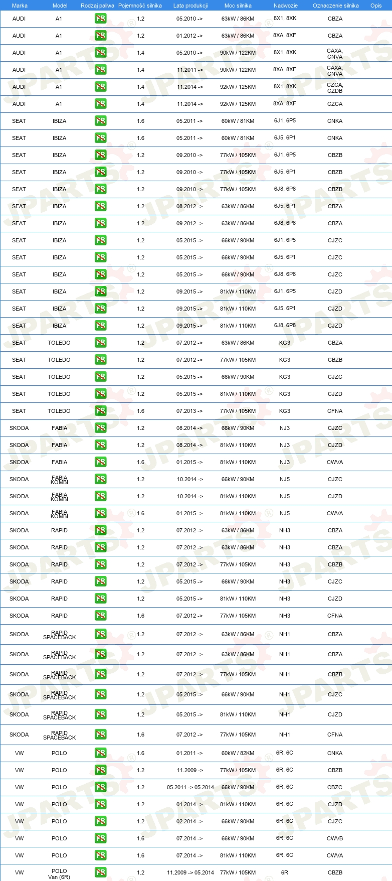Viewport: 392px width, 881px height.
Task: Select fuel icon in SKODA RAPID NH3 CJZD row
Action: [100, 599]
